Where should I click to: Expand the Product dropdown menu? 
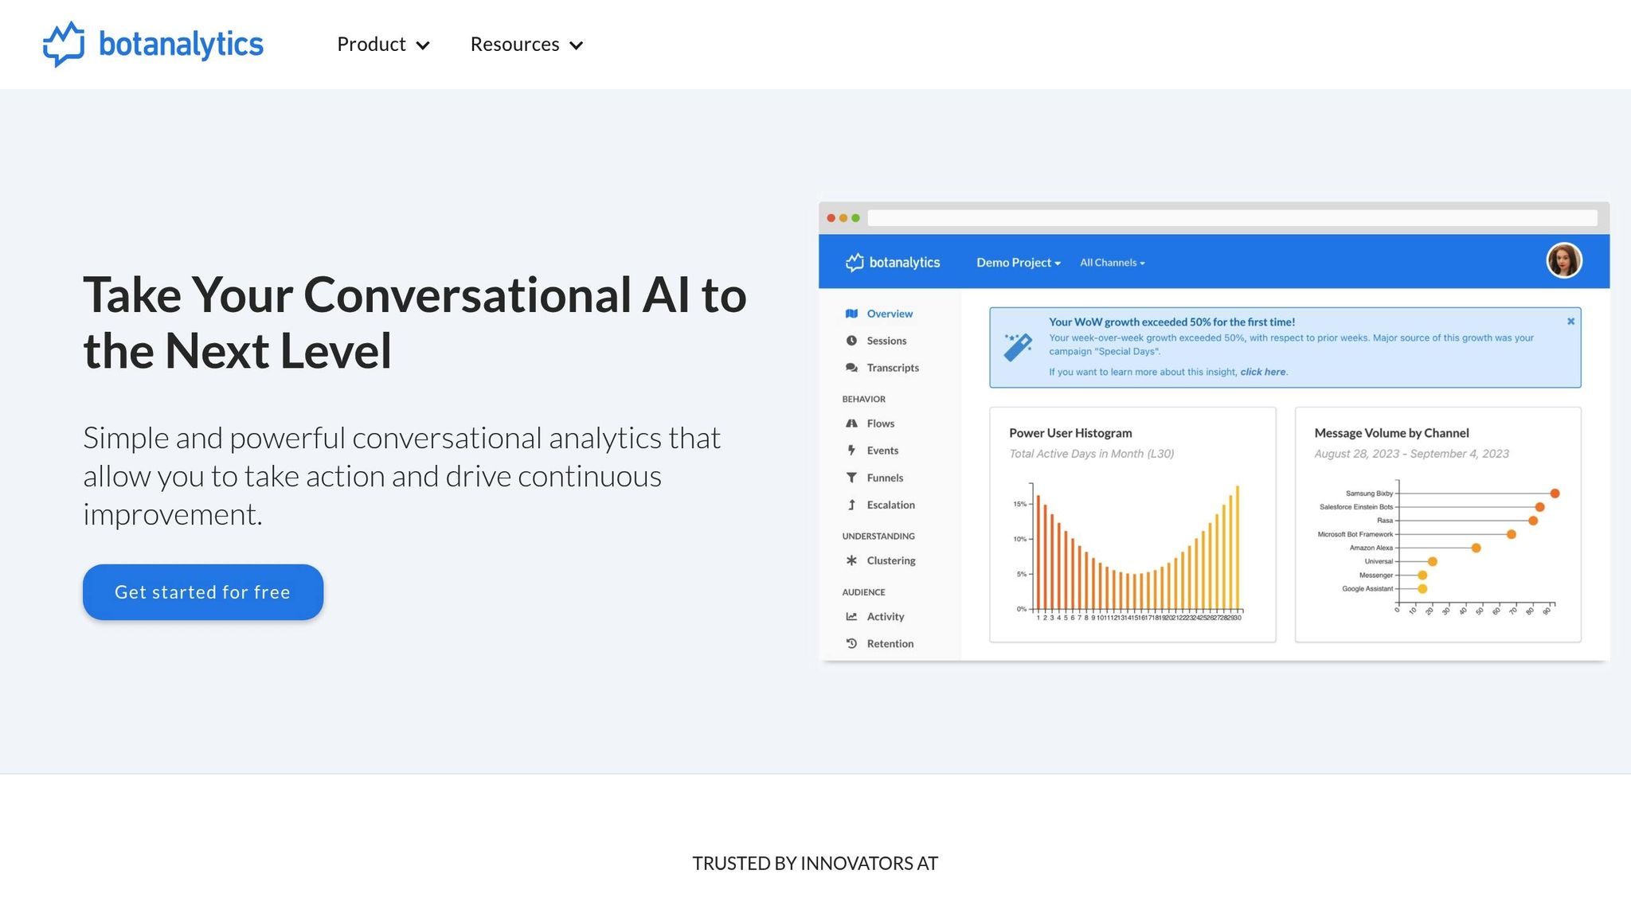coord(383,45)
